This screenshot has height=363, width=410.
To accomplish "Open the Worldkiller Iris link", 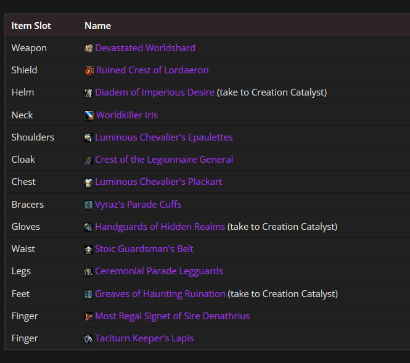I will tap(127, 115).
